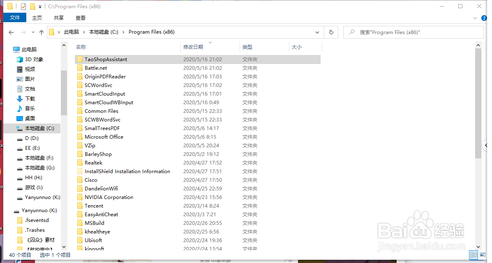The height and width of the screenshot is (263, 492).
Task: Select 本地磁盘 (C:) in navigation pane
Action: pyautogui.click(x=39, y=128)
